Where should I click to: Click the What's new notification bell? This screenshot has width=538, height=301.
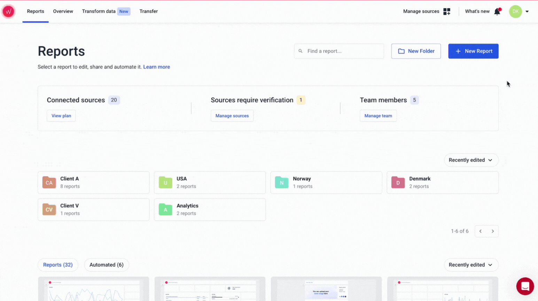[497, 11]
